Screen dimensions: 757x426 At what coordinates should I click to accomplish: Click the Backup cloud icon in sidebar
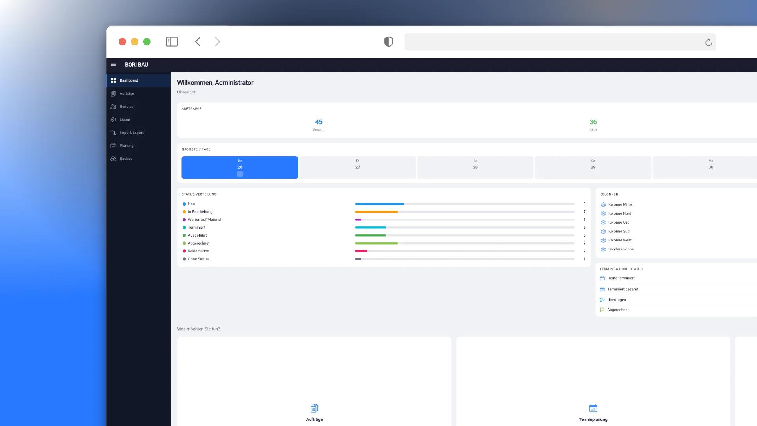(113, 159)
